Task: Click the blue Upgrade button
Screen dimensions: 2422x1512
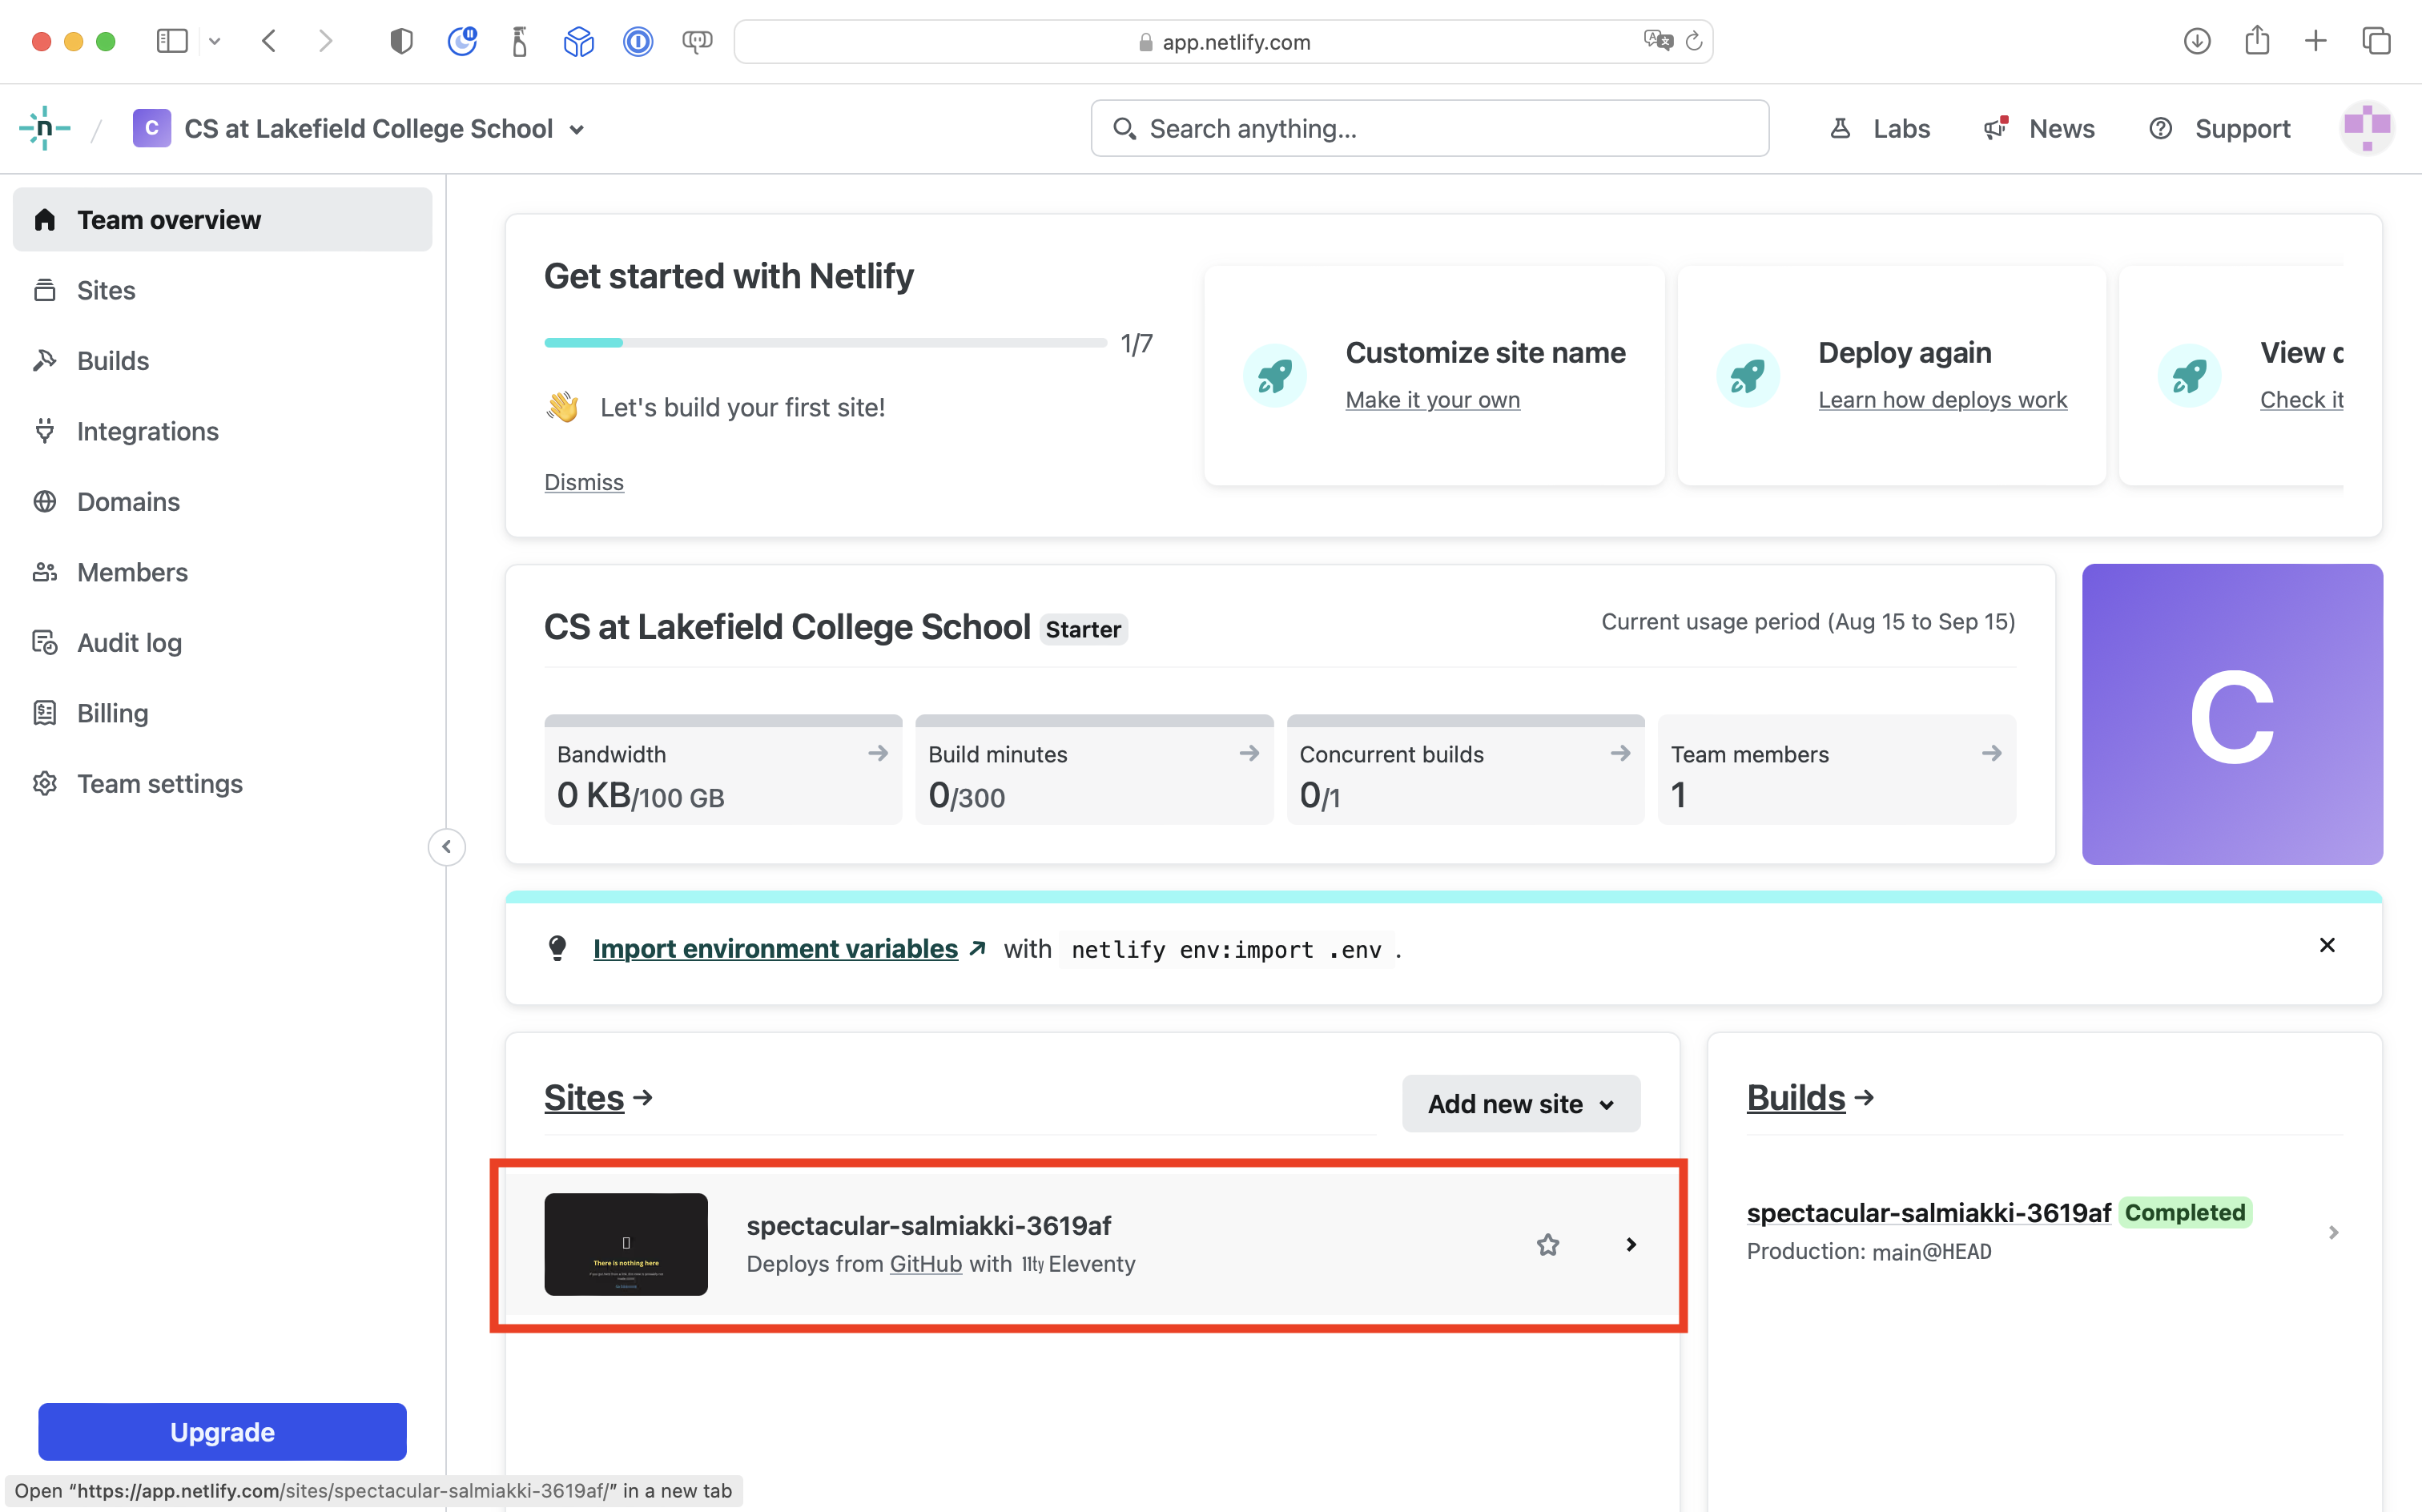Action: 222,1431
